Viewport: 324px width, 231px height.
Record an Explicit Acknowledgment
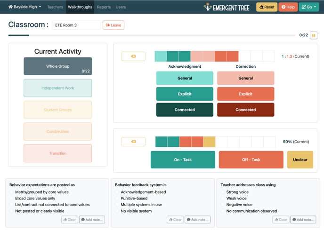coord(185,94)
